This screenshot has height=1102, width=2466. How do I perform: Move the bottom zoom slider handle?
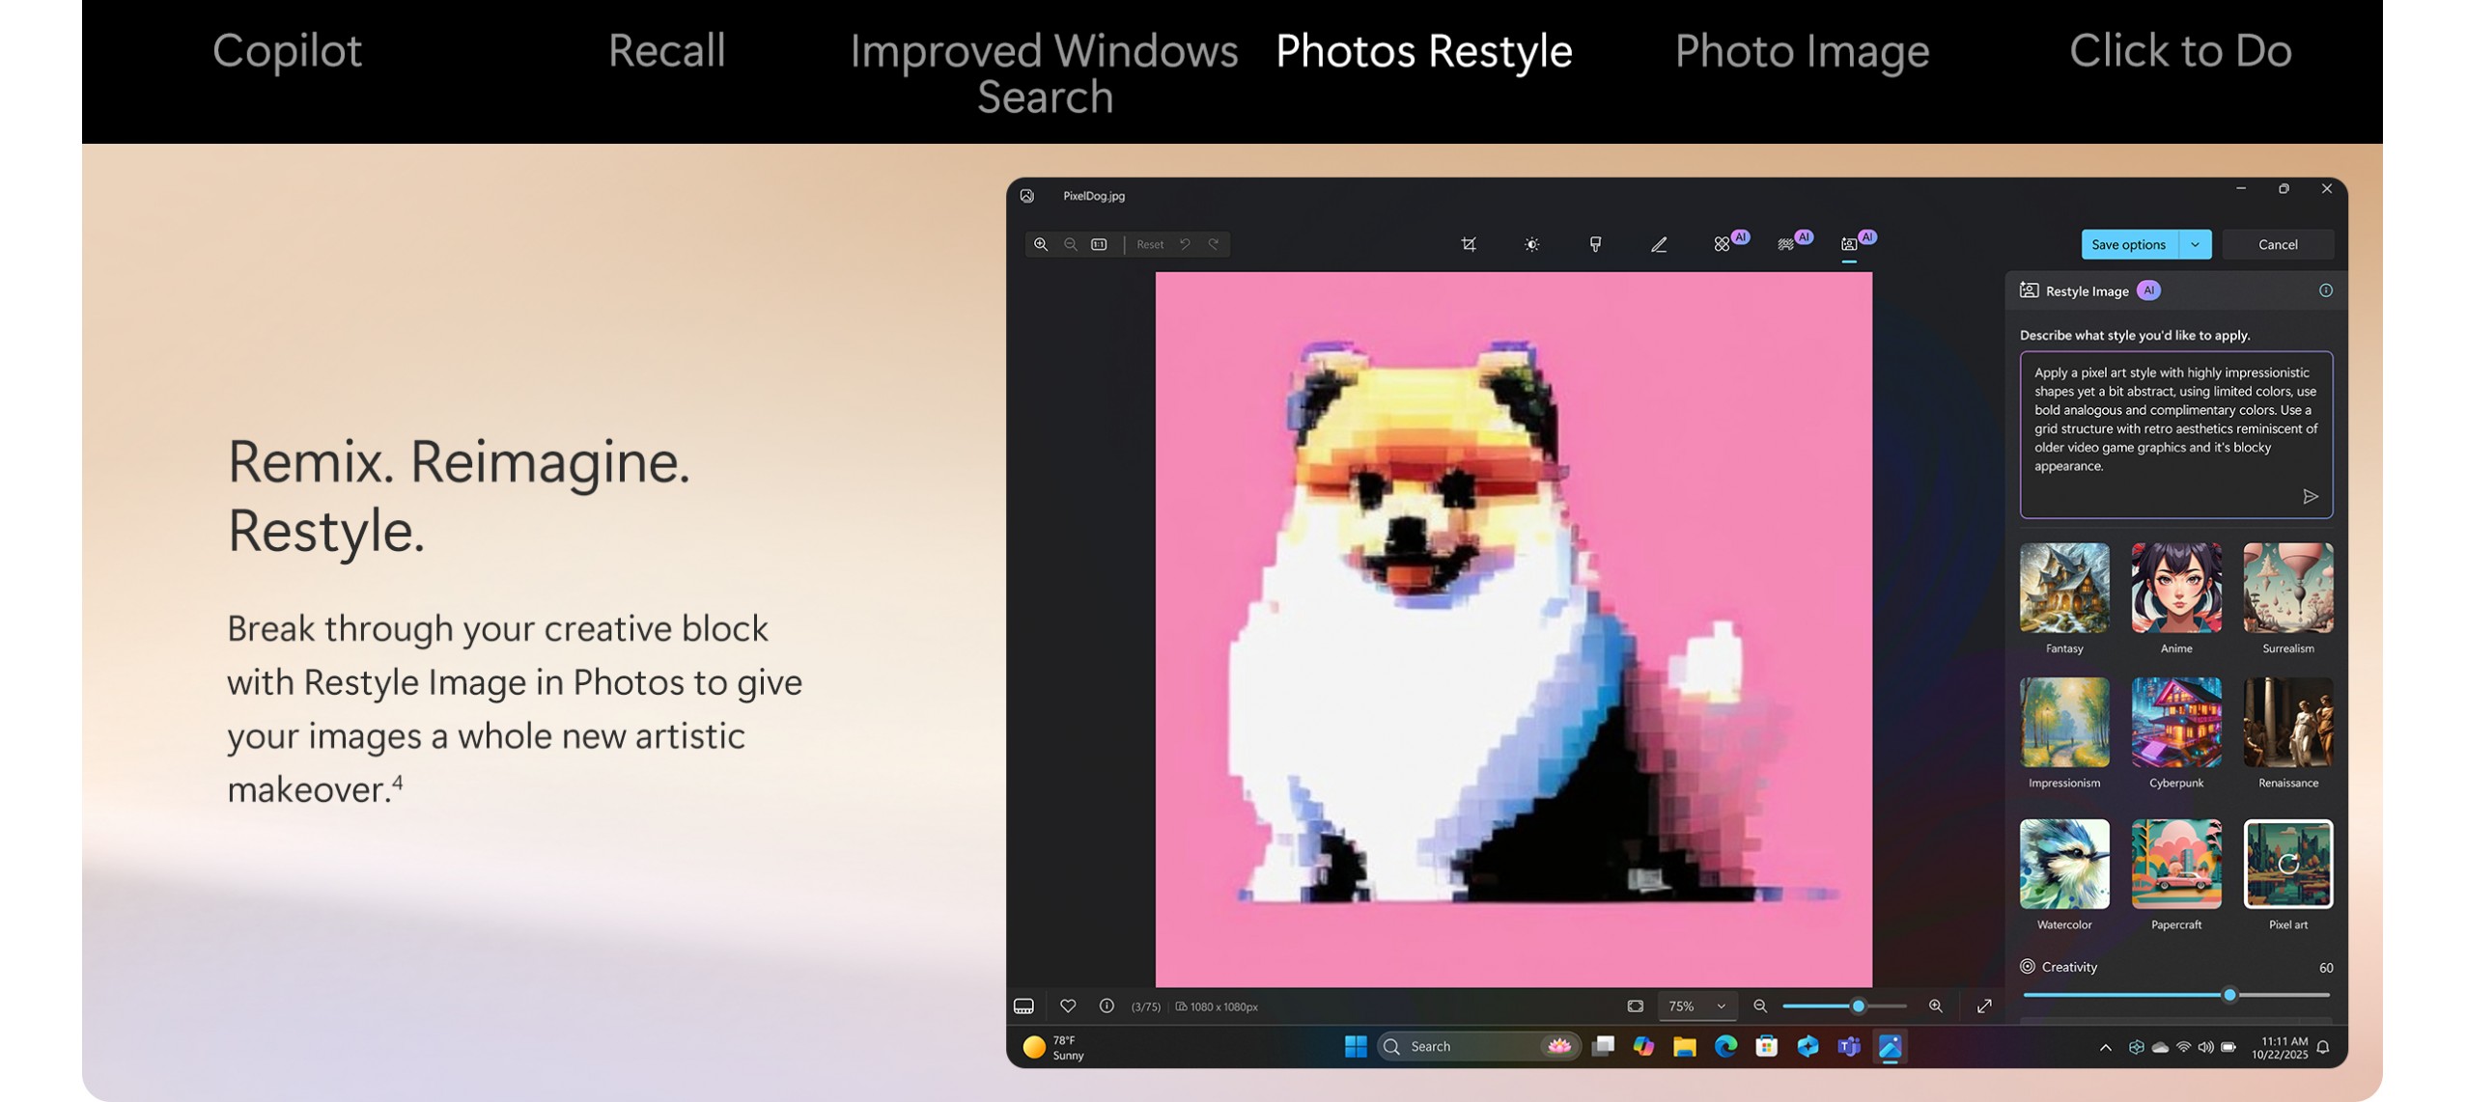pos(1858,1006)
